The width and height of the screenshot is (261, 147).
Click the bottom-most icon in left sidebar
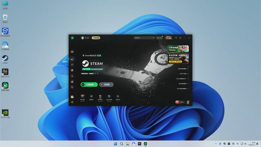72,102
